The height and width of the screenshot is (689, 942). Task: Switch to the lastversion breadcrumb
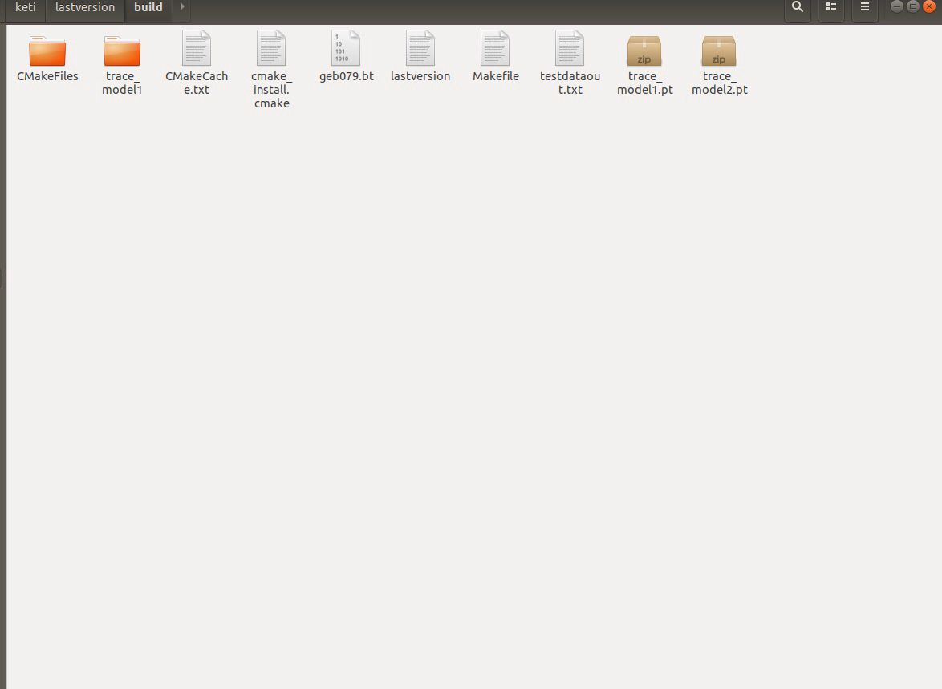84,6
